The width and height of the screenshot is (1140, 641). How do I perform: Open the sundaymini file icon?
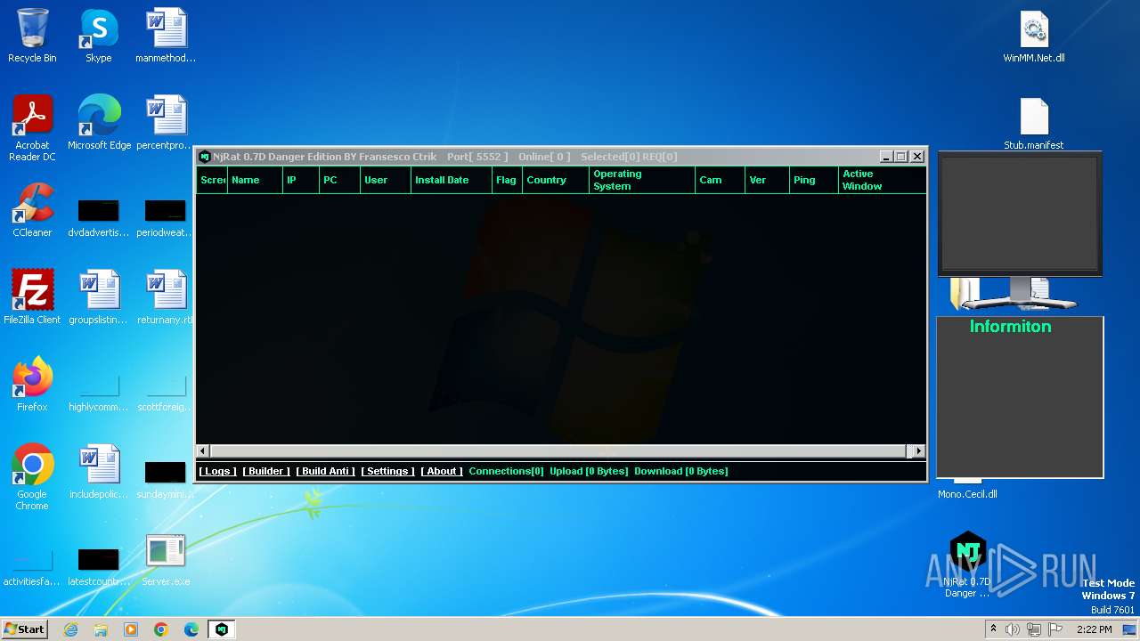(166, 481)
